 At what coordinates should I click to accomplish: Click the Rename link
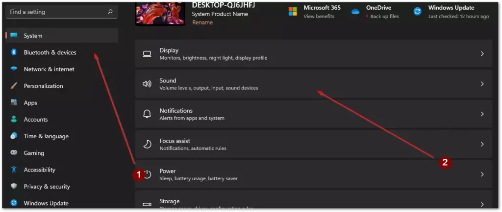[202, 22]
